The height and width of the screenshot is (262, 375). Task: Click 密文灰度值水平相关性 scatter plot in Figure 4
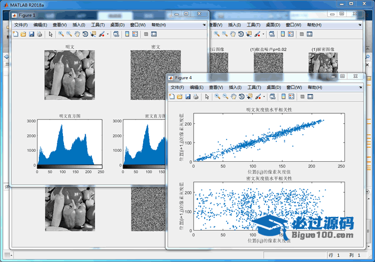tap(269, 206)
